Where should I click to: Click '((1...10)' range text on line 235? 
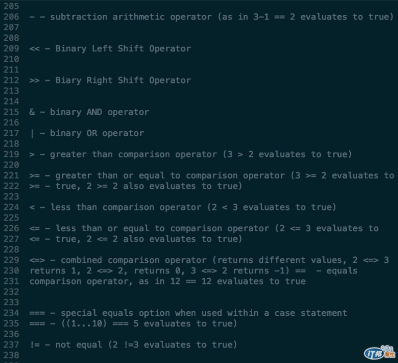tap(84, 324)
